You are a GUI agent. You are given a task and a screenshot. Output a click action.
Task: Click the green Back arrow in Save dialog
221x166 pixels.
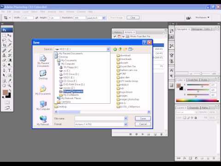(115, 49)
